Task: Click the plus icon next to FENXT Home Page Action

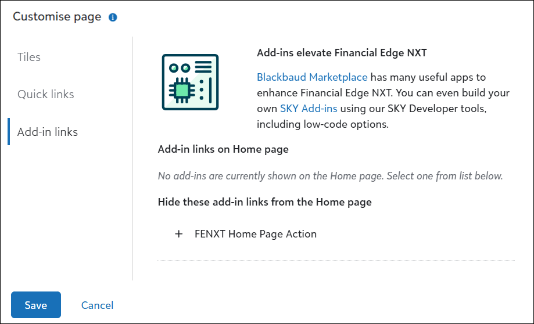Action: pos(178,234)
